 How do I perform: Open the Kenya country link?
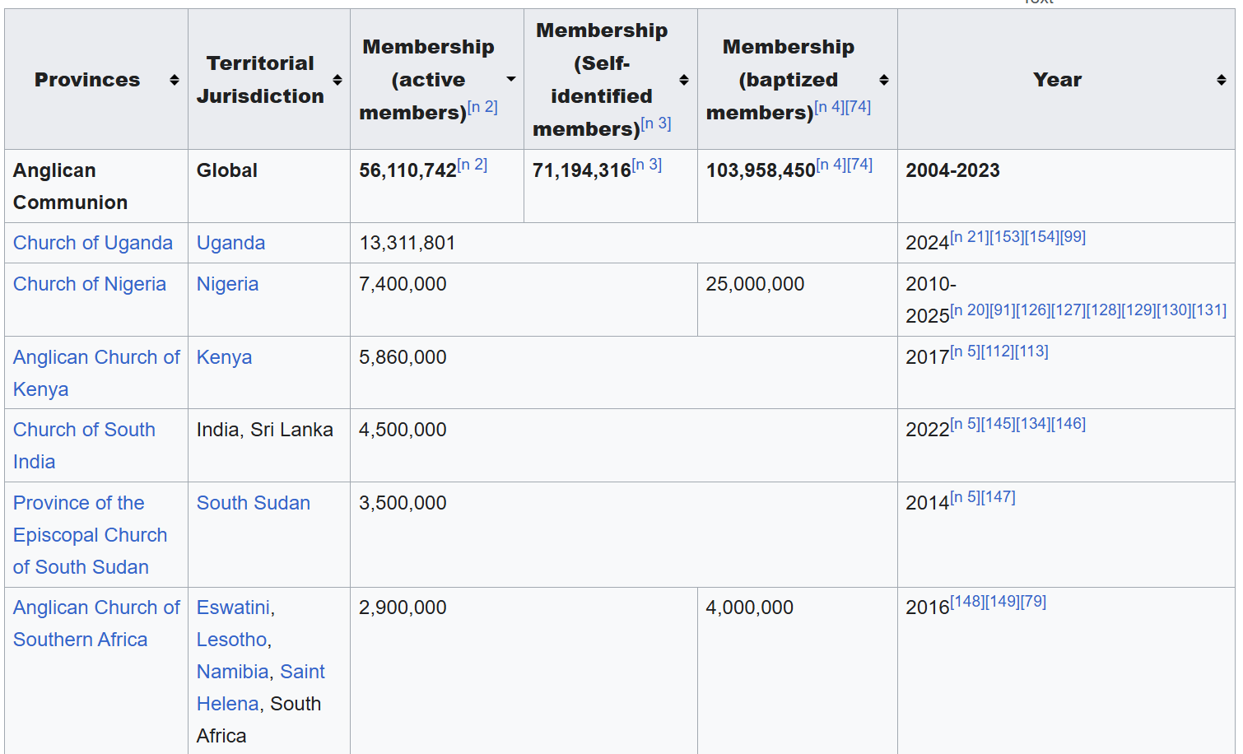[x=224, y=357]
